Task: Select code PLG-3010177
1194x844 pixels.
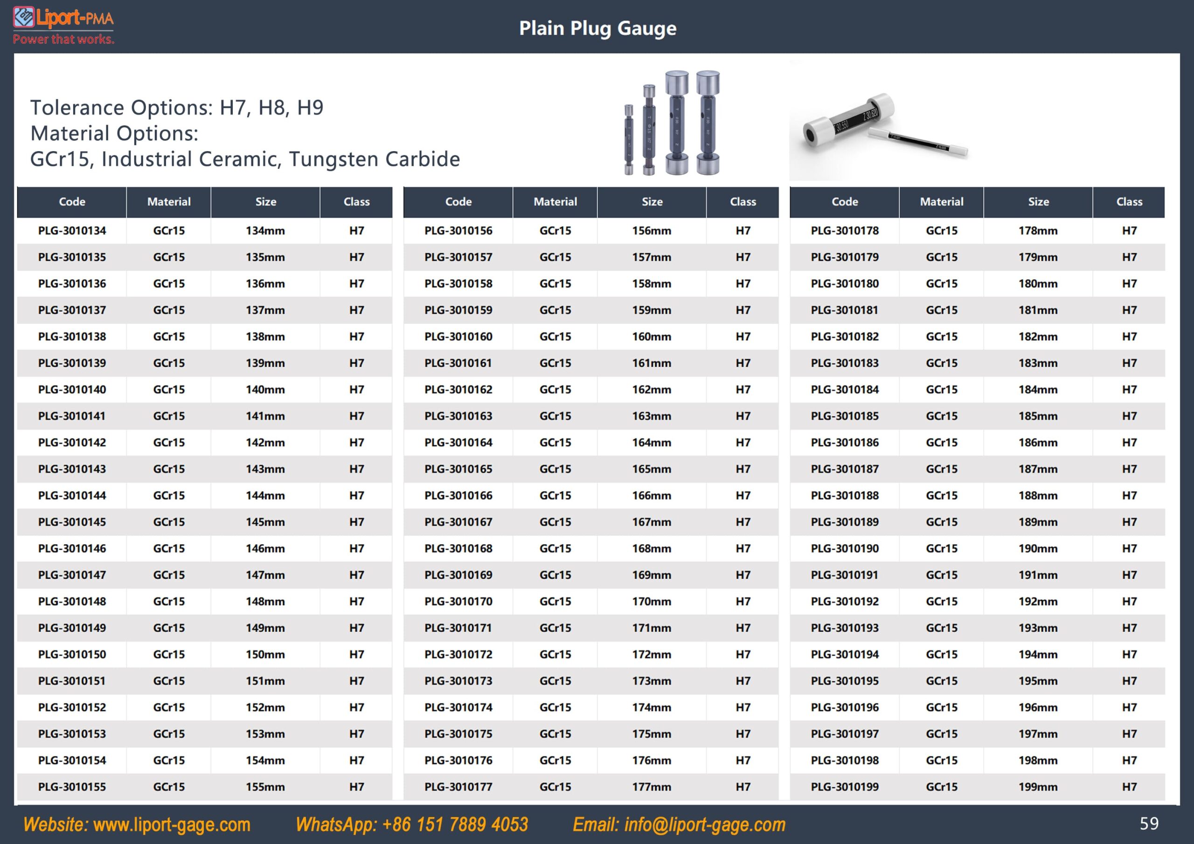Action: [458, 787]
